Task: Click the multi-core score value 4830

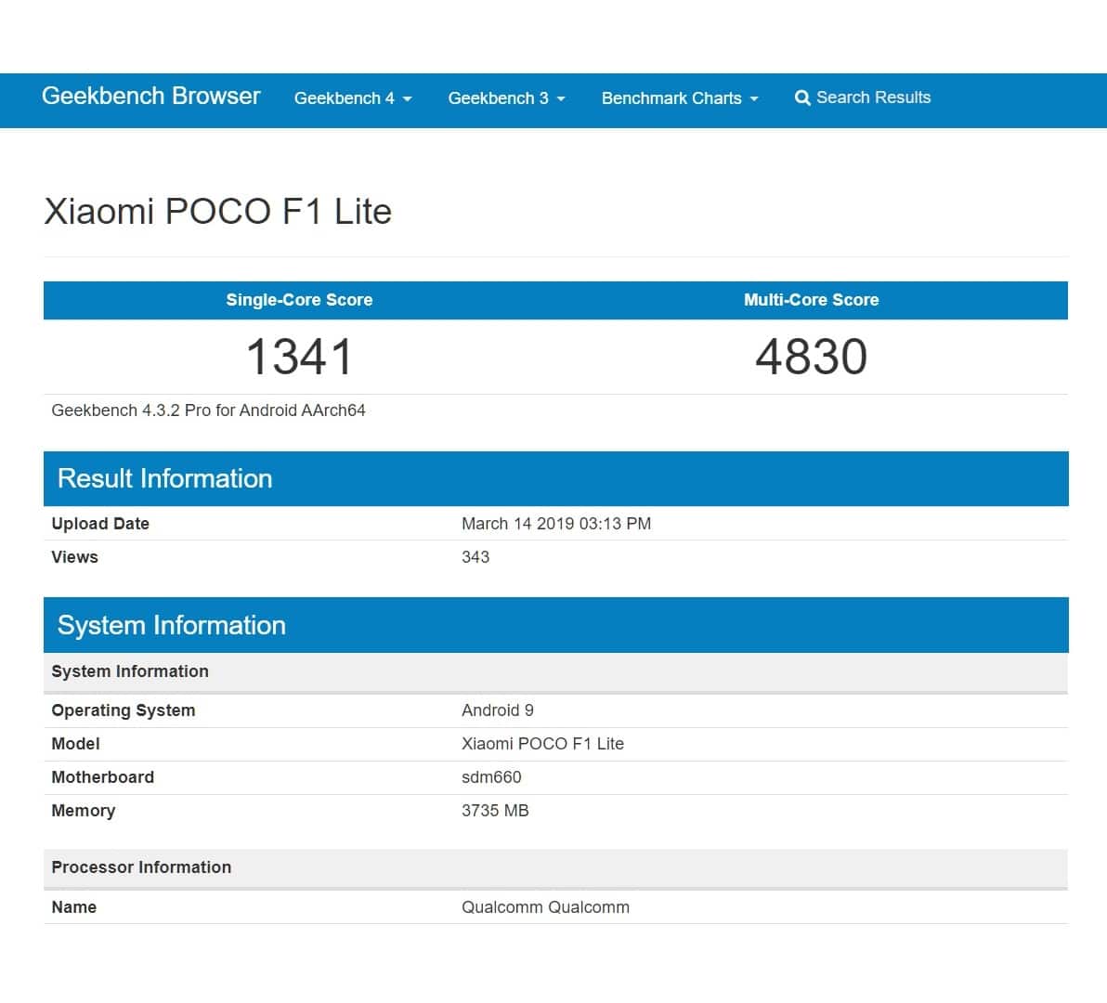Action: (x=811, y=358)
